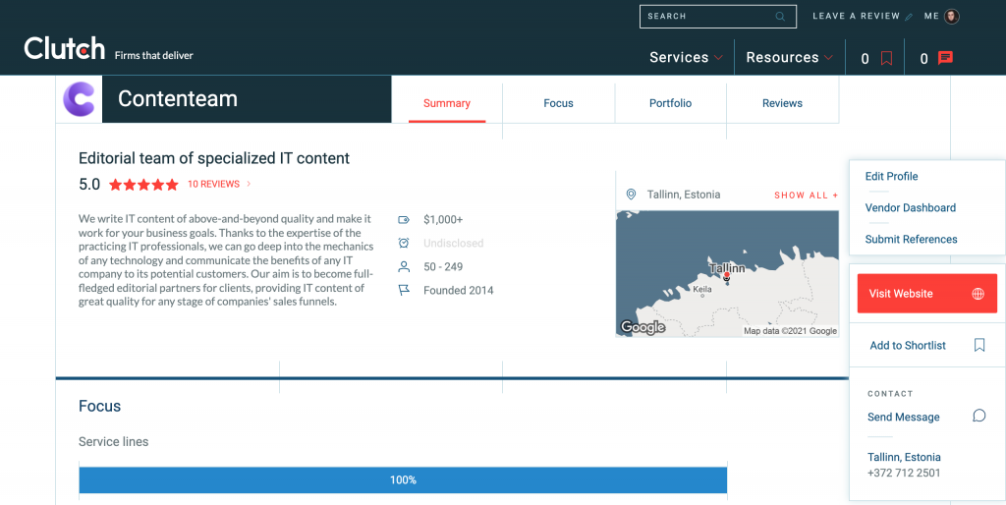Expand all locations with SHOW ALL +
This screenshot has width=1006, height=505.
806,196
